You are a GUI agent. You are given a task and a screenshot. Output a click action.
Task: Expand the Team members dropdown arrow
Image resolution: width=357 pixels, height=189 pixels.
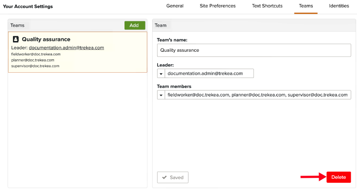point(161,95)
